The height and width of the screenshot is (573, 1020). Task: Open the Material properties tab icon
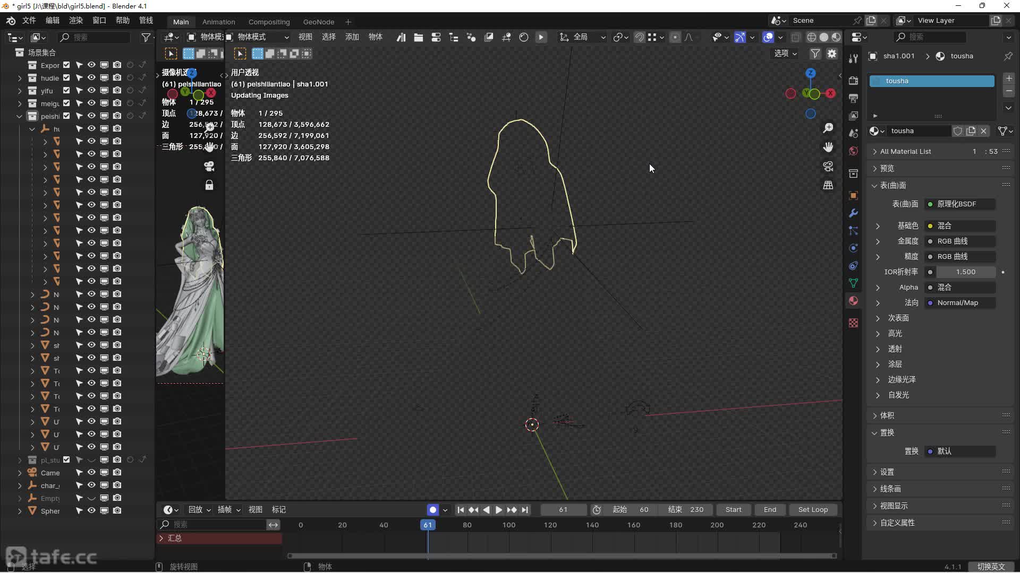(x=853, y=301)
